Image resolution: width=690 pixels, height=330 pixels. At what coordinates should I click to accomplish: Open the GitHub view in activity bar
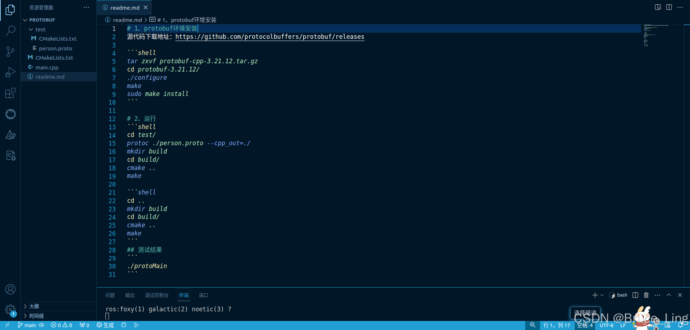[10, 114]
